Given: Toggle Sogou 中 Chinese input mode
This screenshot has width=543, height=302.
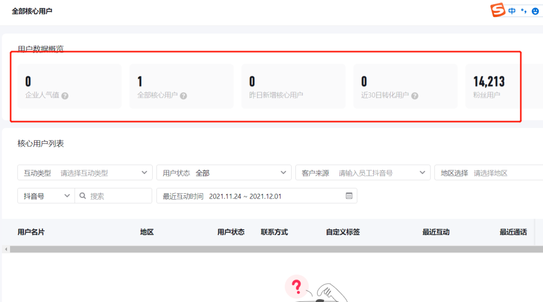Looking at the screenshot, I should tap(512, 11).
